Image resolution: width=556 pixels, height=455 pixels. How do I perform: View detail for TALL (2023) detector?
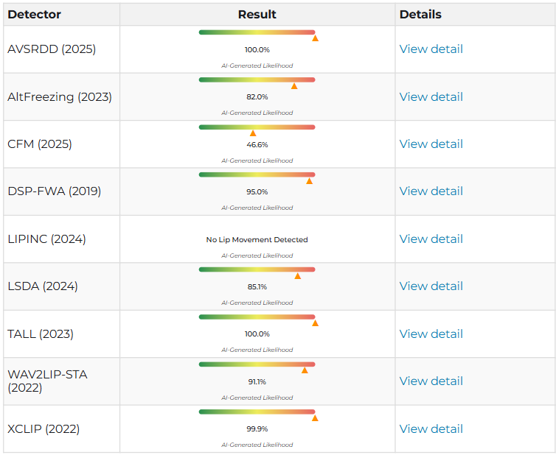(431, 334)
